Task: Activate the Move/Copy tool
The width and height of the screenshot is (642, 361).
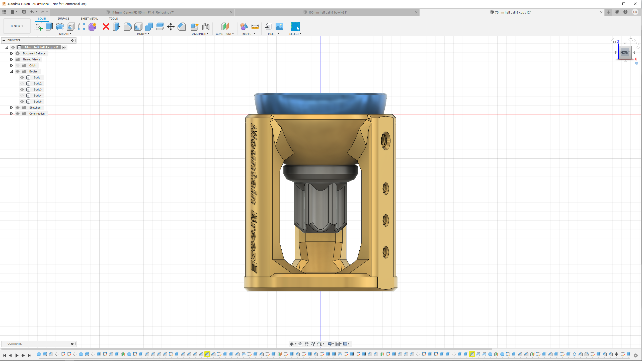Action: 171,26
